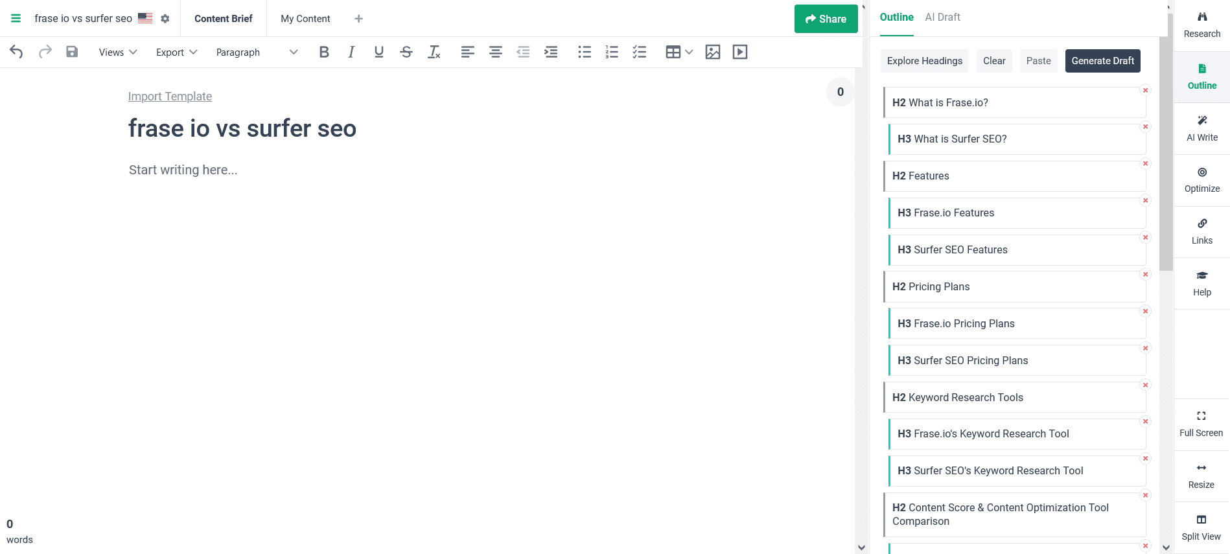Open the Import Template link
This screenshot has height=554, width=1230.
tap(170, 97)
